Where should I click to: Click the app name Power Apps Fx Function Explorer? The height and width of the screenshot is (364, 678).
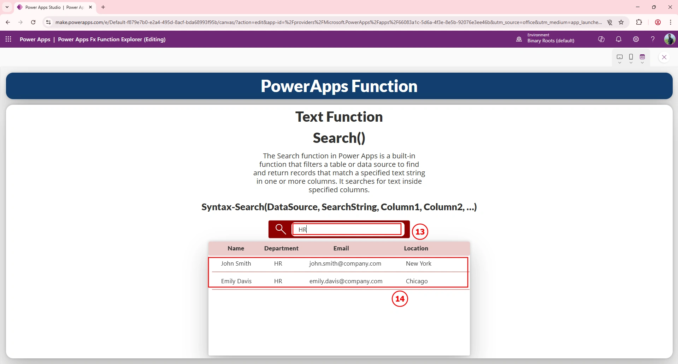pos(112,40)
